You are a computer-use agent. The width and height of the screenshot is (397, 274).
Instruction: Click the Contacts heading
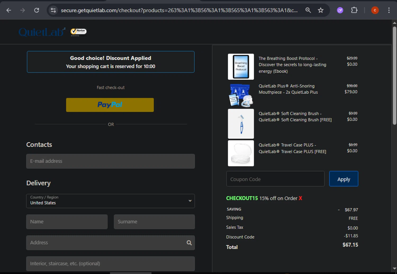(x=39, y=145)
